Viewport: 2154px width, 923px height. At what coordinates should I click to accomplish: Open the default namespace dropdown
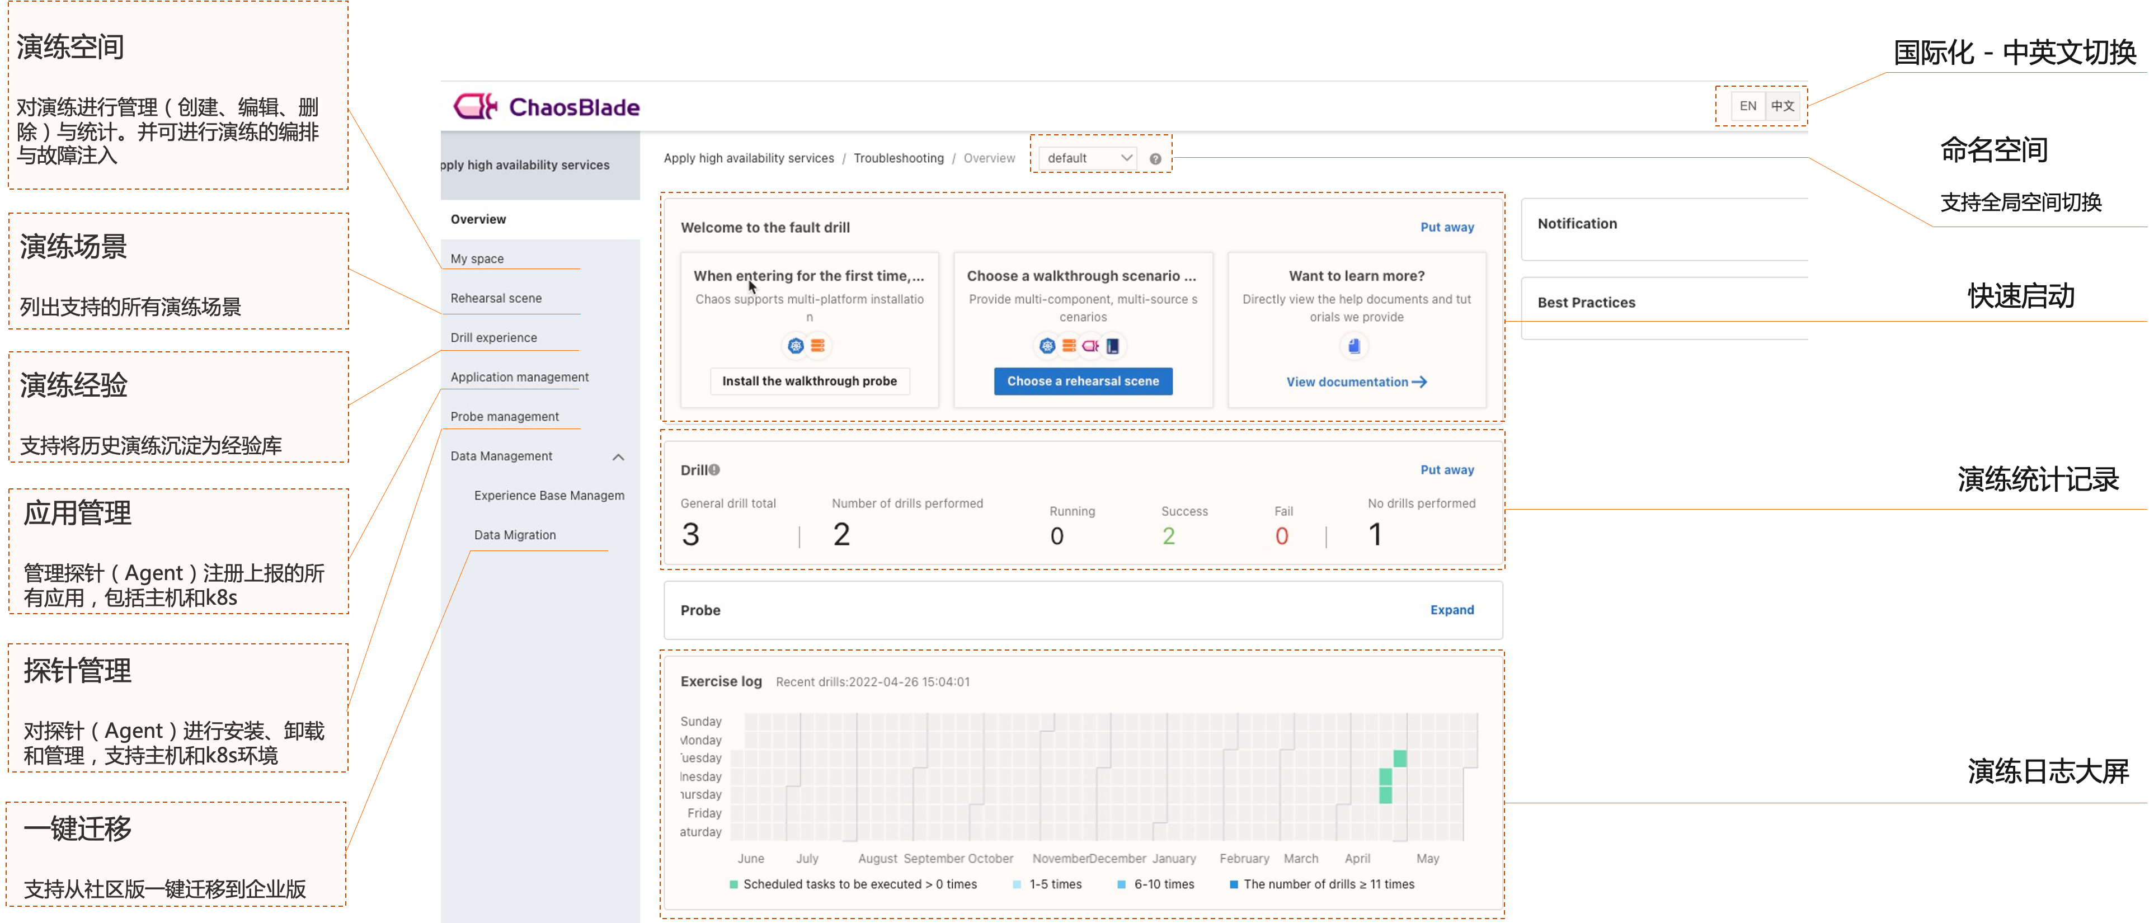[1088, 158]
